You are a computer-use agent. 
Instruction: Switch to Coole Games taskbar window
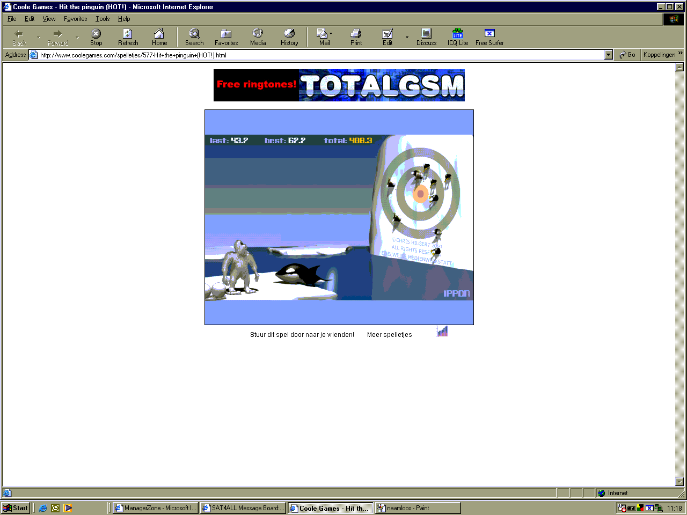pos(331,508)
